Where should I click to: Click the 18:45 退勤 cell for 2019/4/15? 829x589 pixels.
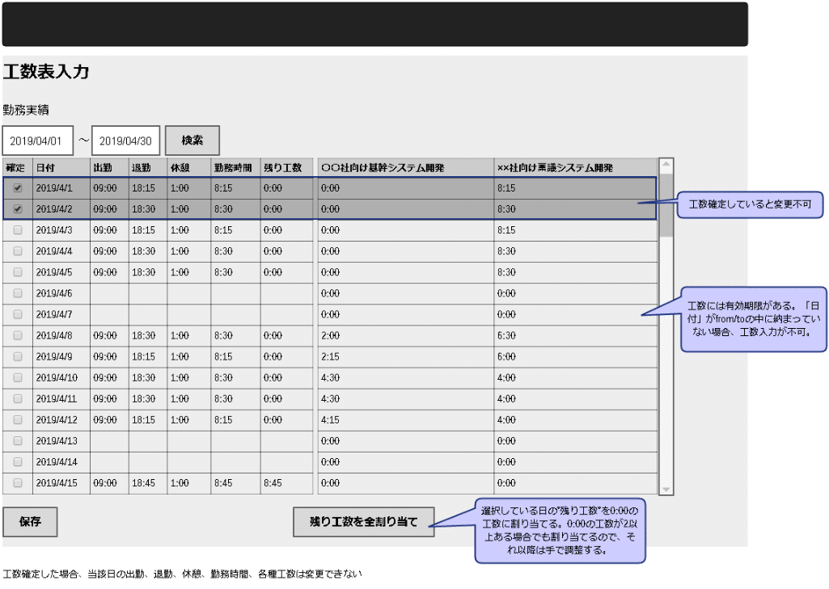[148, 483]
